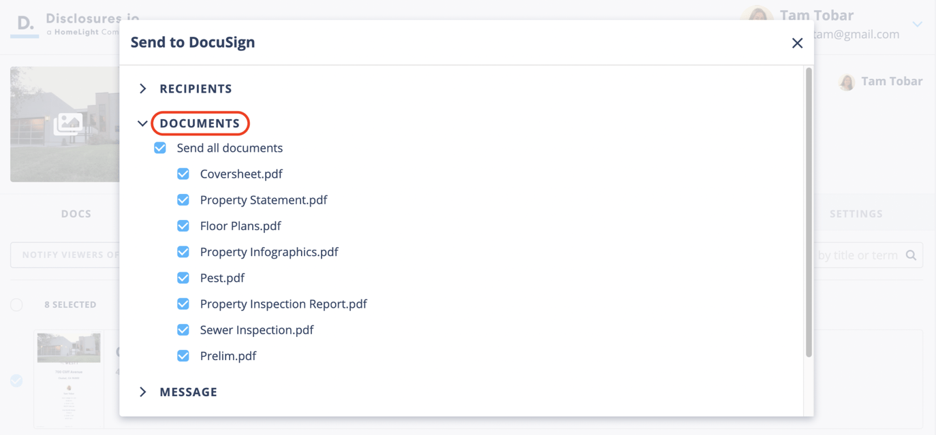Uncheck Send all documents checkbox
The height and width of the screenshot is (435, 936).
click(x=160, y=148)
